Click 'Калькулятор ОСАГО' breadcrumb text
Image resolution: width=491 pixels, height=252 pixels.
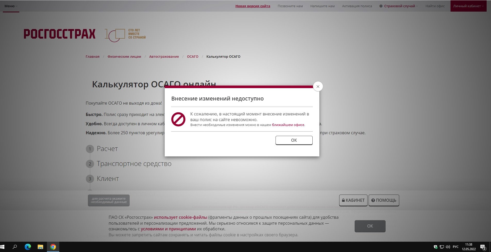[223, 56]
